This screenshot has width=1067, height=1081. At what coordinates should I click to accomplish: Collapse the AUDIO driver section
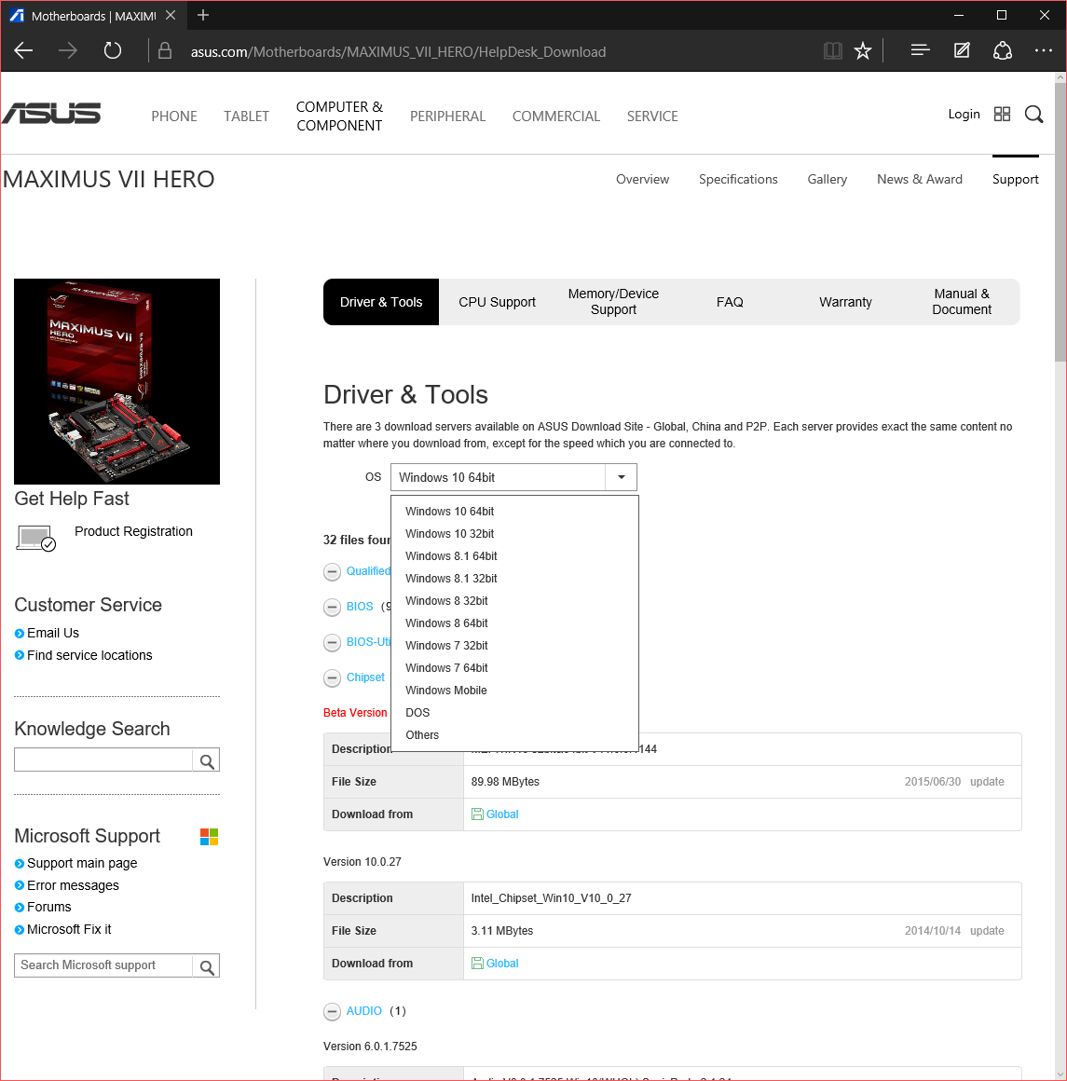coord(332,1011)
